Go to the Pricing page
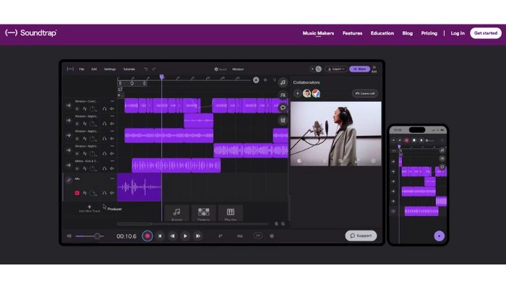Screen dimensions: 506x289 [x=429, y=33]
